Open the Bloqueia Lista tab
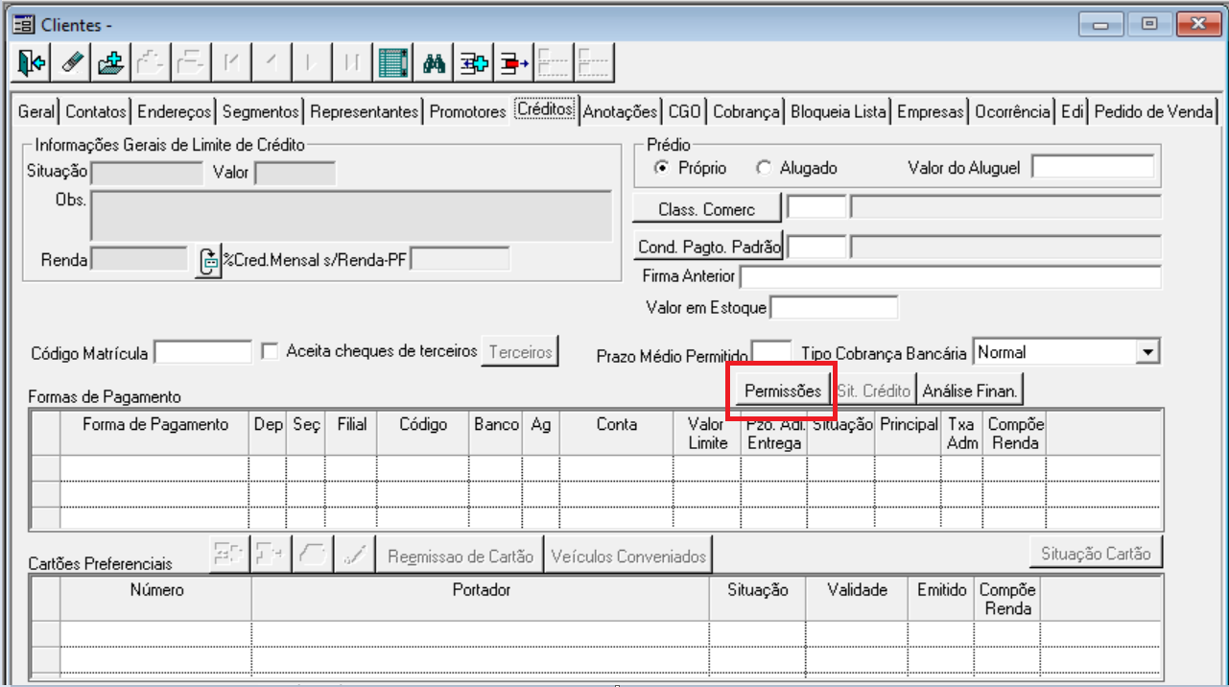The height and width of the screenshot is (687, 1229). [839, 112]
